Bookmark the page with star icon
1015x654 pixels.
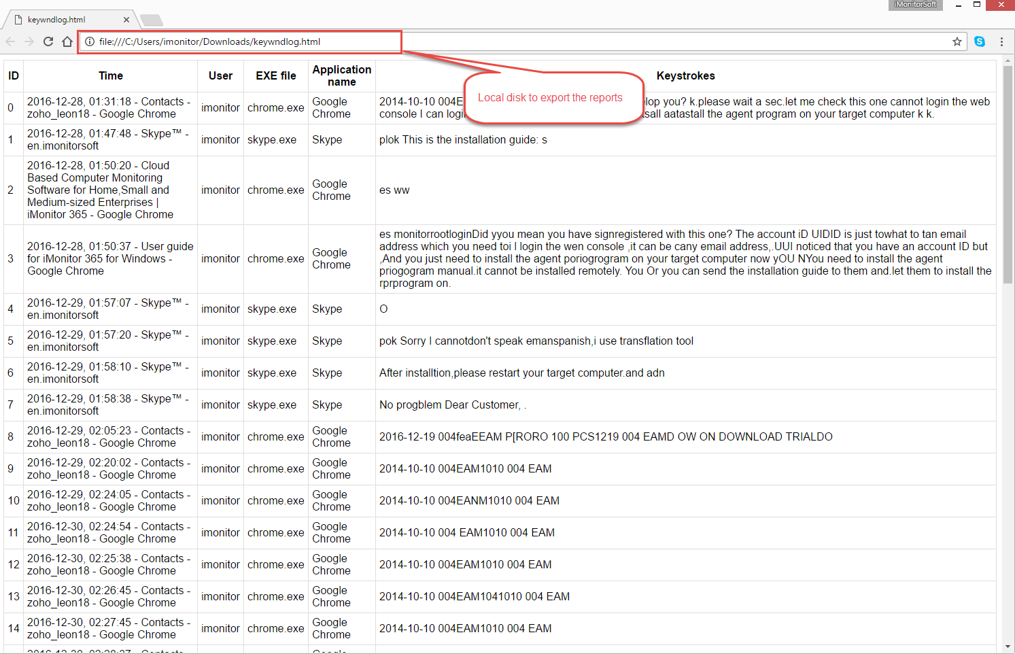pyautogui.click(x=957, y=41)
